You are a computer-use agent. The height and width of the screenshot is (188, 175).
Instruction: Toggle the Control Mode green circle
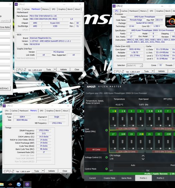pyautogui.click(x=106, y=169)
